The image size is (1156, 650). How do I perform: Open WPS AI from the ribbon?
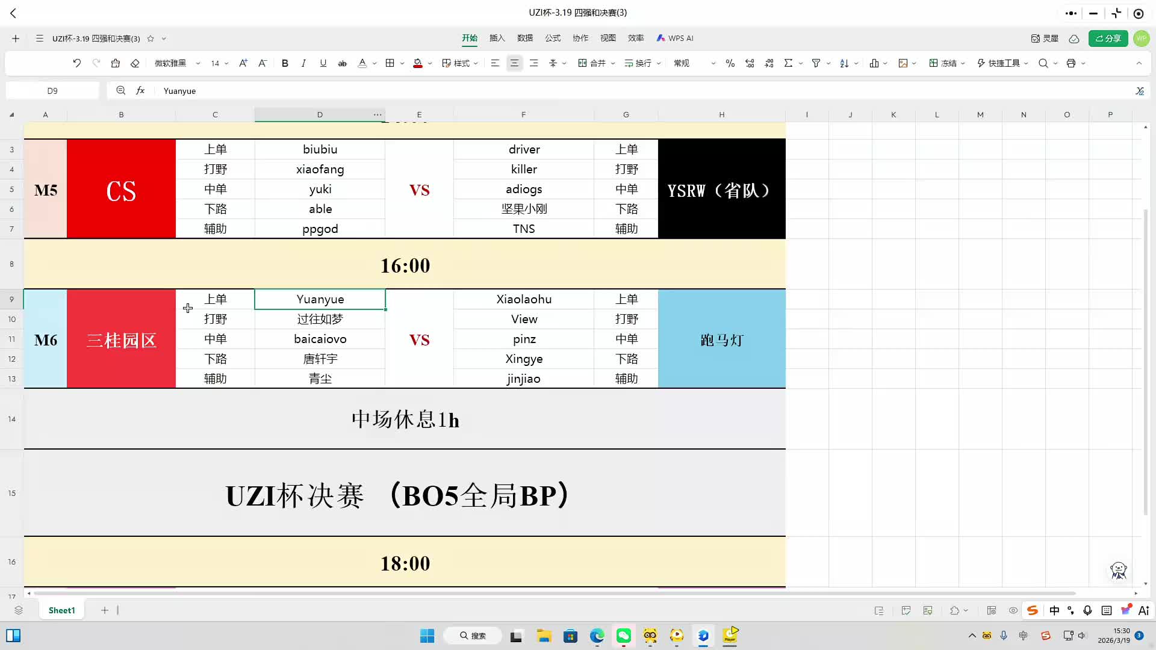point(675,38)
